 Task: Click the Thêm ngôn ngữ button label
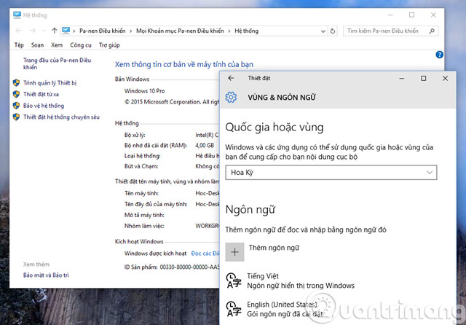tap(274, 248)
